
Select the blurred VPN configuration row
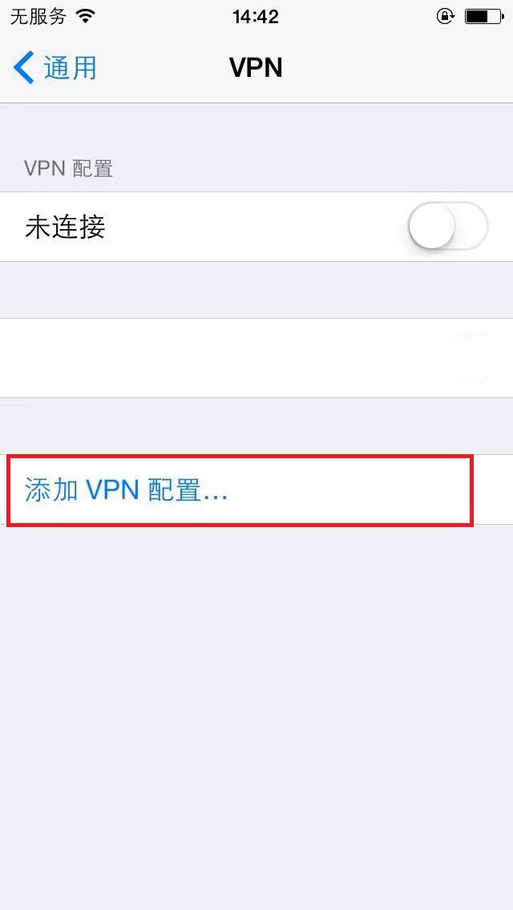(x=256, y=358)
